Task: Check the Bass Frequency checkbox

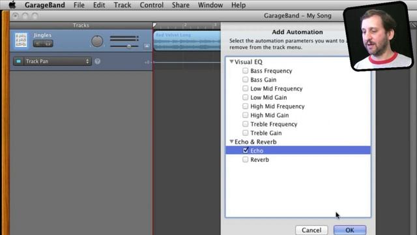Action: [245, 70]
